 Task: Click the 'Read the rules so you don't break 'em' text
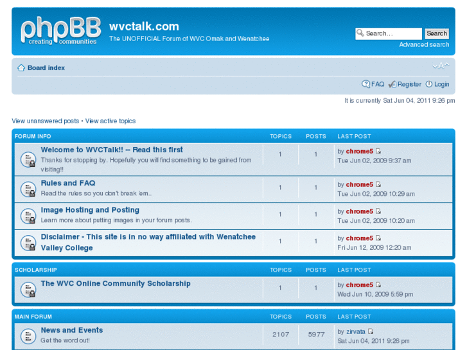coord(96,193)
